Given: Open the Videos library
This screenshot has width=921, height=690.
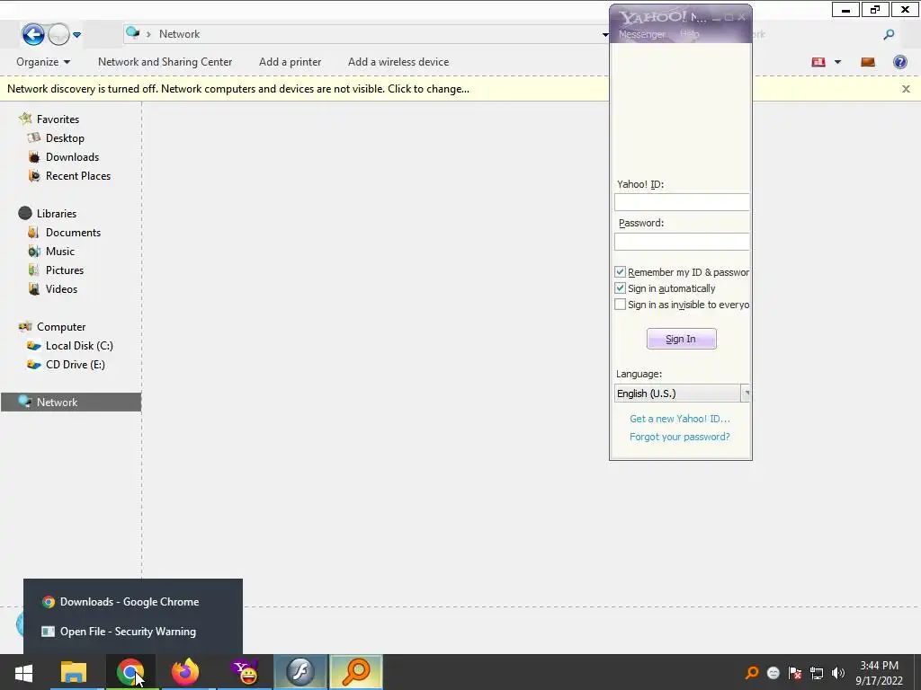Looking at the screenshot, I should [x=61, y=288].
